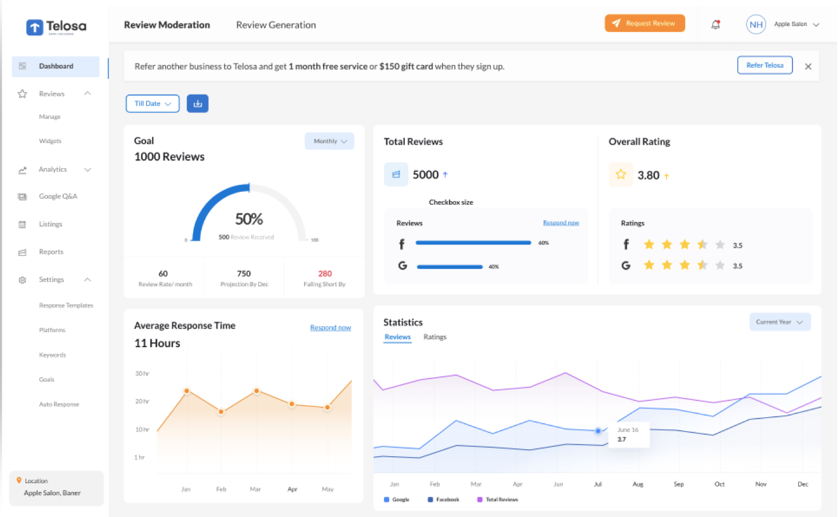Image resolution: width=840 pixels, height=517 pixels.
Task: Open the Current Year dropdown
Action: (x=780, y=322)
